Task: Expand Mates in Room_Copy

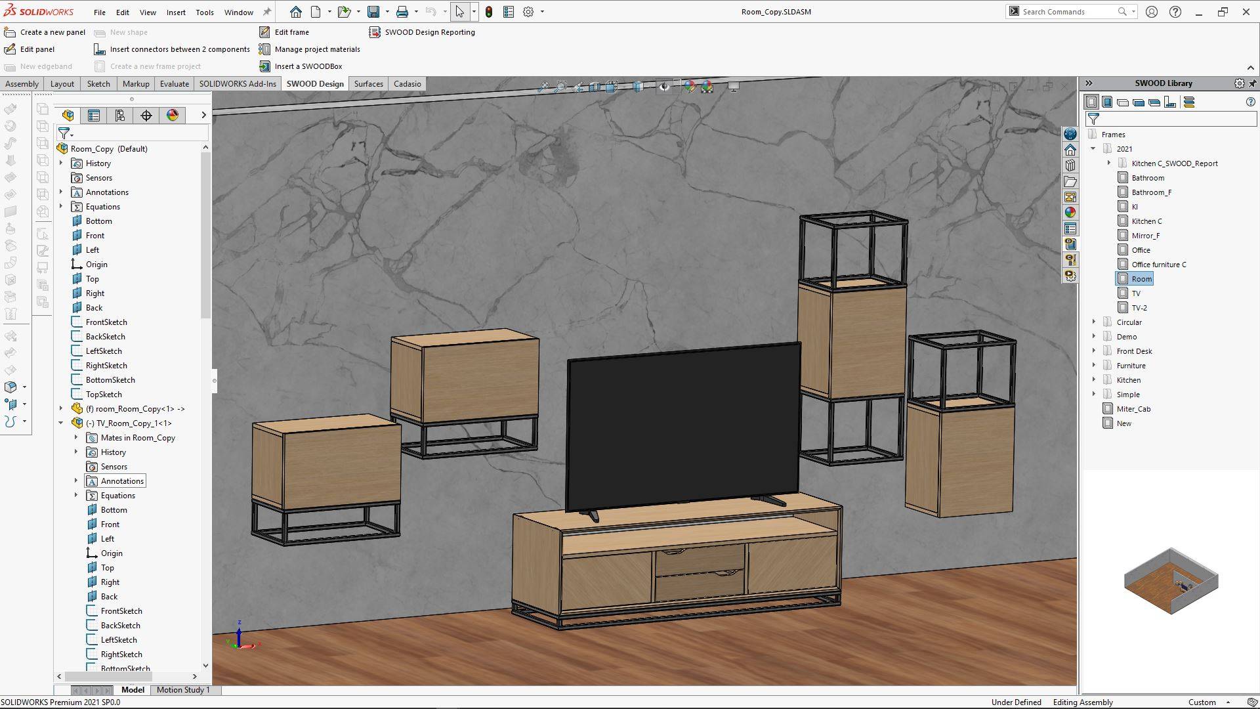Action: pyautogui.click(x=76, y=438)
